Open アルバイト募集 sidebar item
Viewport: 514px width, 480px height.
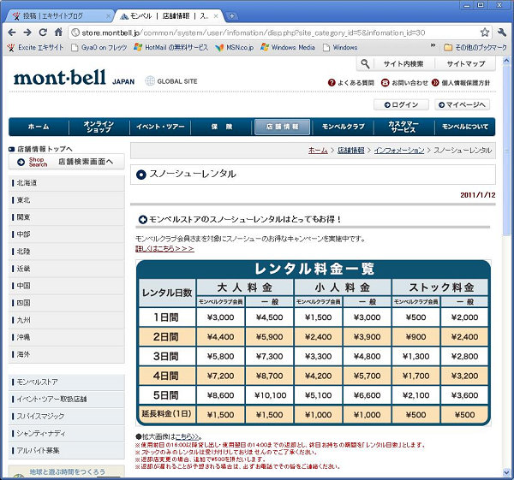point(67,451)
